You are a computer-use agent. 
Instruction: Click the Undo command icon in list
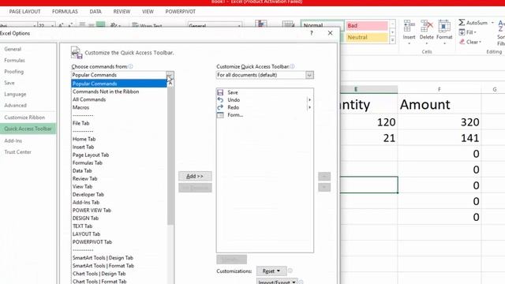tap(220, 100)
